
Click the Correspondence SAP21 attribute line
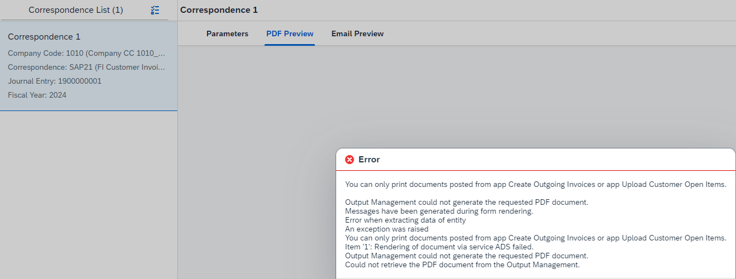coord(87,67)
